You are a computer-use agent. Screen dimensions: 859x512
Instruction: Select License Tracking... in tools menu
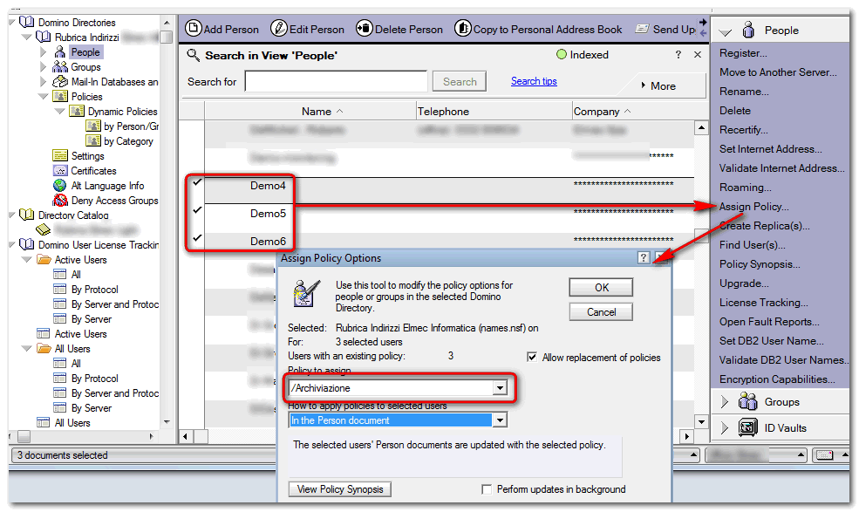763,303
